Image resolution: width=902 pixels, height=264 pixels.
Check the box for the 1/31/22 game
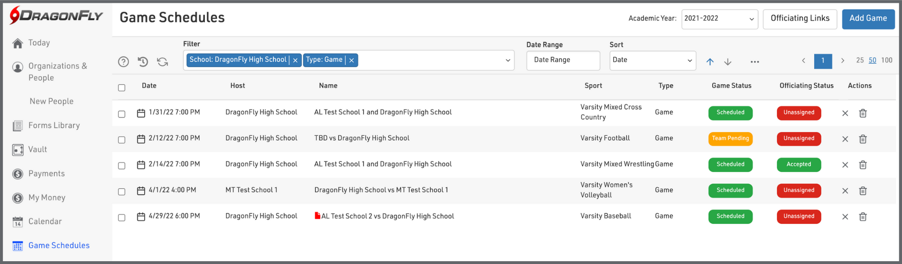pos(122,114)
